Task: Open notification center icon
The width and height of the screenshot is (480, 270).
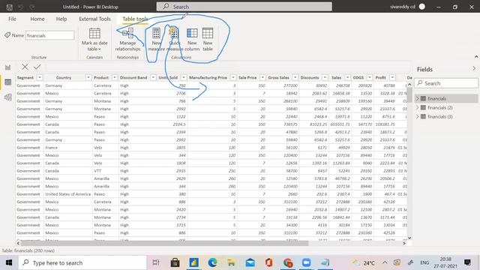Action: click(467, 262)
